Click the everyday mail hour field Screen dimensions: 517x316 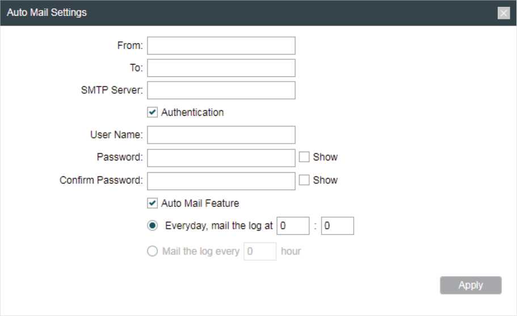tap(293, 226)
